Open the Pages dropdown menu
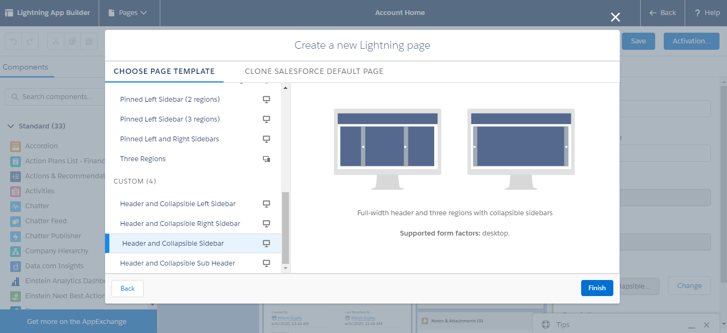 click(x=129, y=13)
